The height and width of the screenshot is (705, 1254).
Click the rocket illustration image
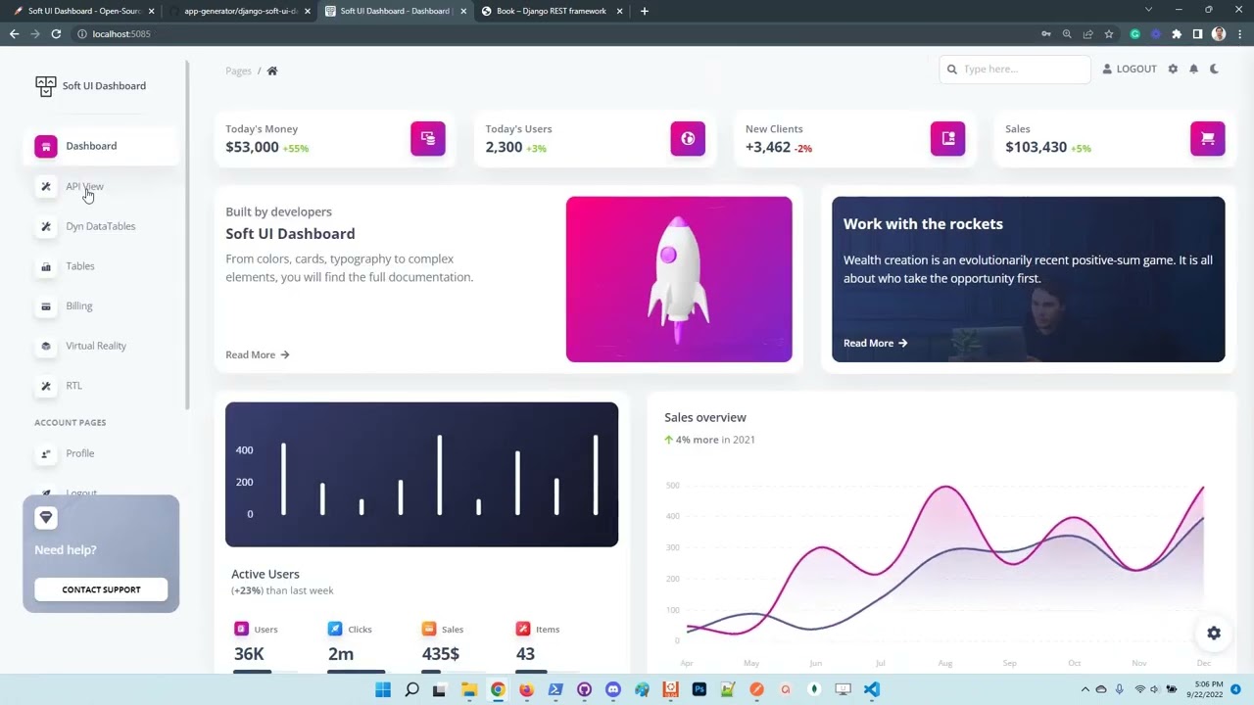point(679,279)
